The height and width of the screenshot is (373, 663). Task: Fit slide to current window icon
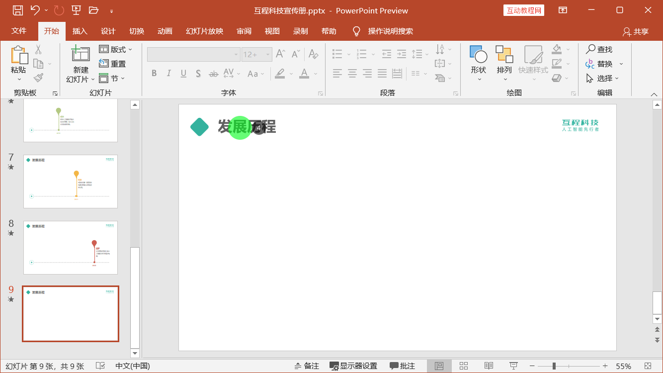(648, 366)
